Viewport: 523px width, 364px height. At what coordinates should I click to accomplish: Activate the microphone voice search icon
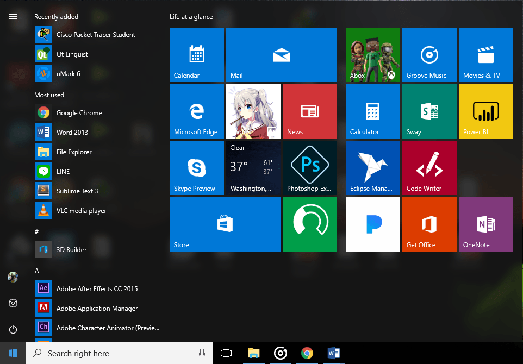[202, 353]
